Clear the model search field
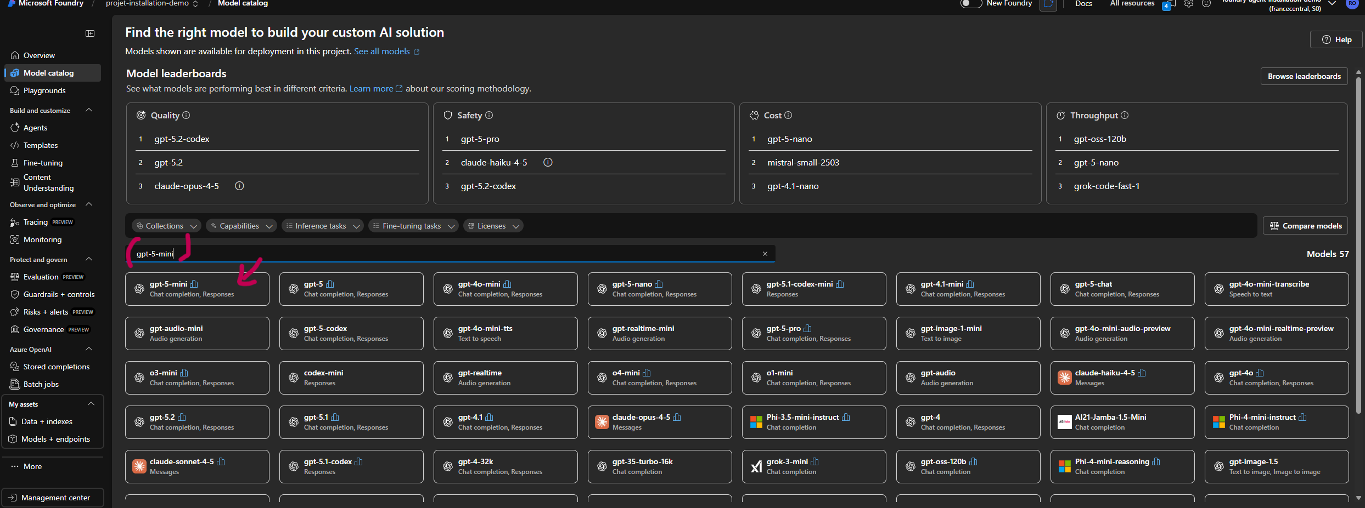This screenshot has width=1365, height=508. click(x=765, y=254)
